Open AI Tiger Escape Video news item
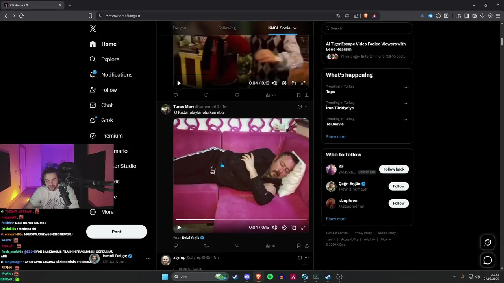 click(367, 50)
